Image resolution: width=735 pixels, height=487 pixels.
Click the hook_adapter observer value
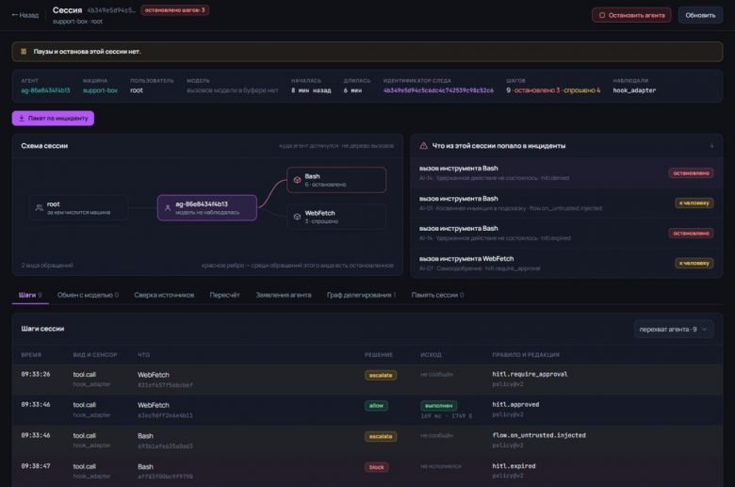634,90
